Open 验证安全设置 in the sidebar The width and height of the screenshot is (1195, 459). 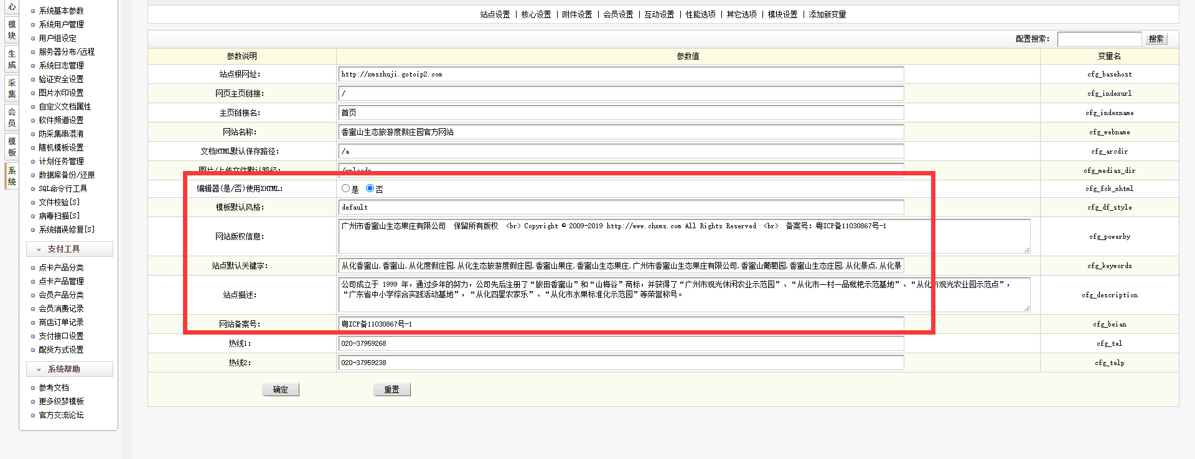click(x=61, y=79)
